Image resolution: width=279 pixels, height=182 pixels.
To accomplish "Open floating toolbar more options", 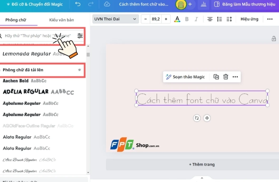I will coord(235,77).
